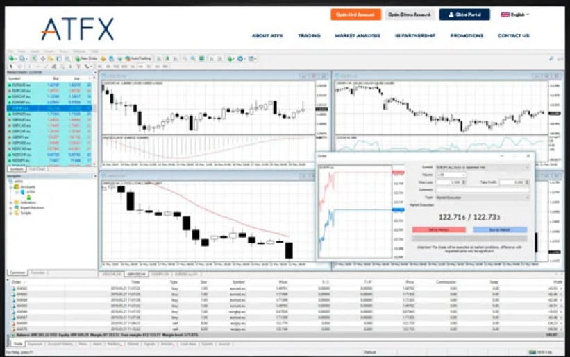Switch to Journal tab in Terminal
570x357 pixels.
tap(224, 344)
